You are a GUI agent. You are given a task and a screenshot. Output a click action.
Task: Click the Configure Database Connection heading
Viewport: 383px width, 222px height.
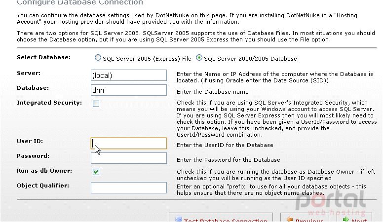pos(80,2)
